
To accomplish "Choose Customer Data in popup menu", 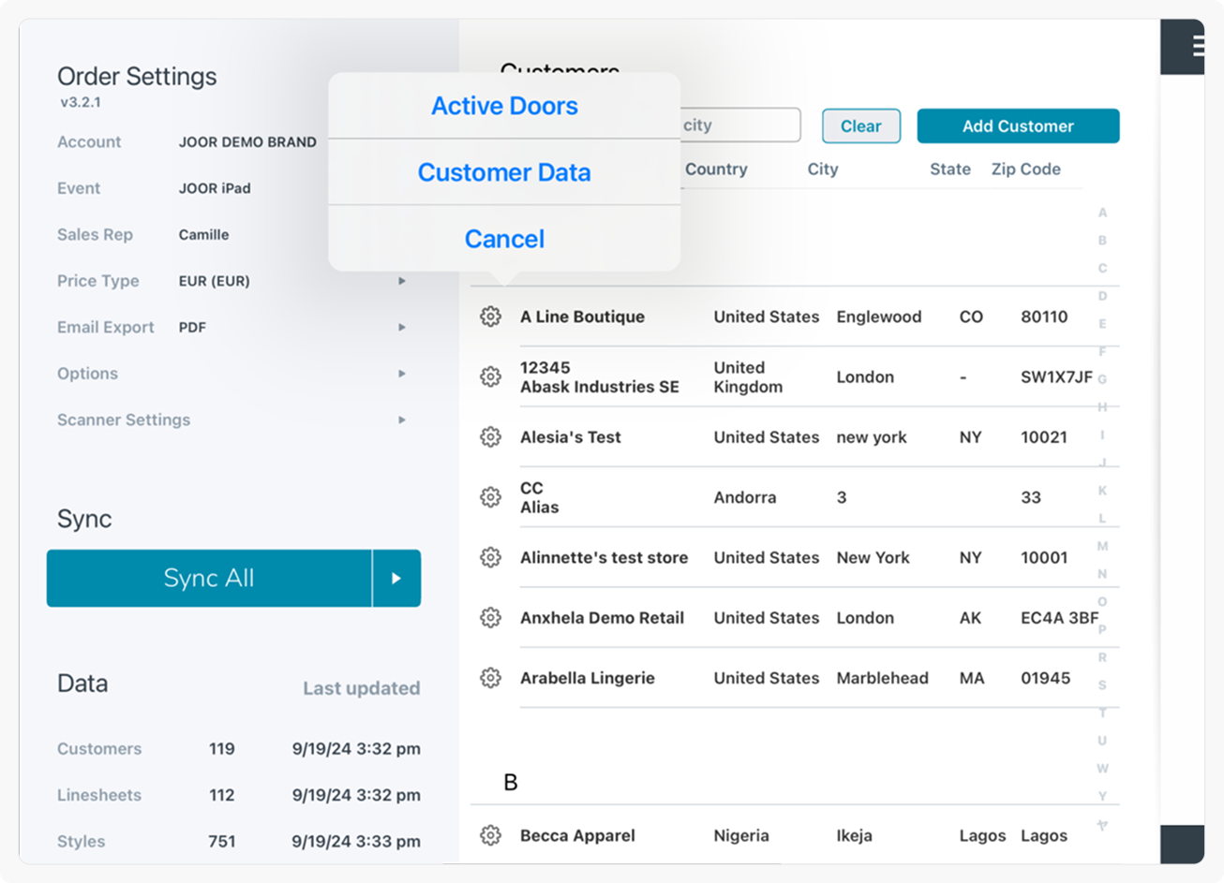I will click(504, 172).
